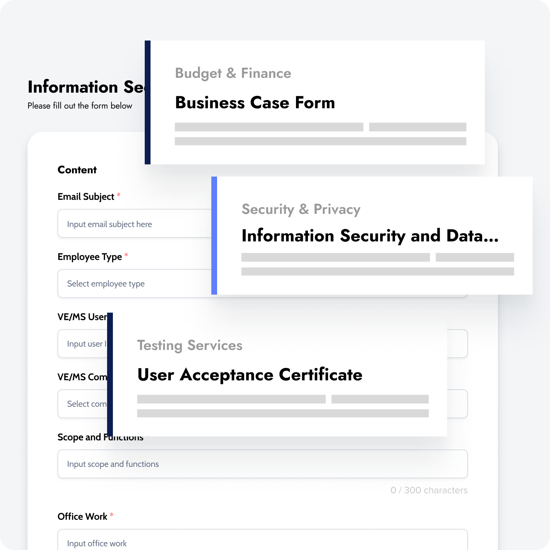Click the light blue accent bar on Security card
This screenshot has height=550, width=550.
pyautogui.click(x=214, y=236)
